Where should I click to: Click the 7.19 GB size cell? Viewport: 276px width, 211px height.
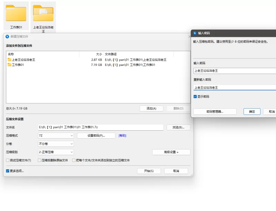97,65
